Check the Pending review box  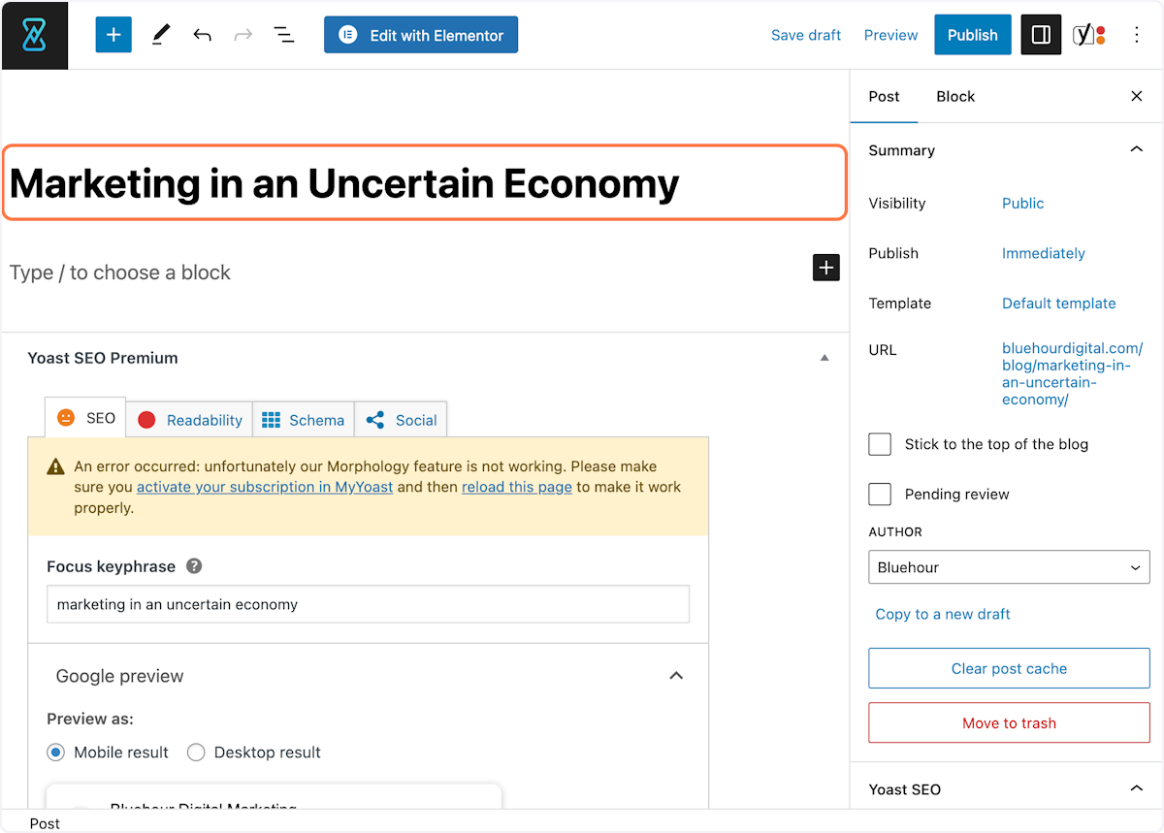click(880, 495)
